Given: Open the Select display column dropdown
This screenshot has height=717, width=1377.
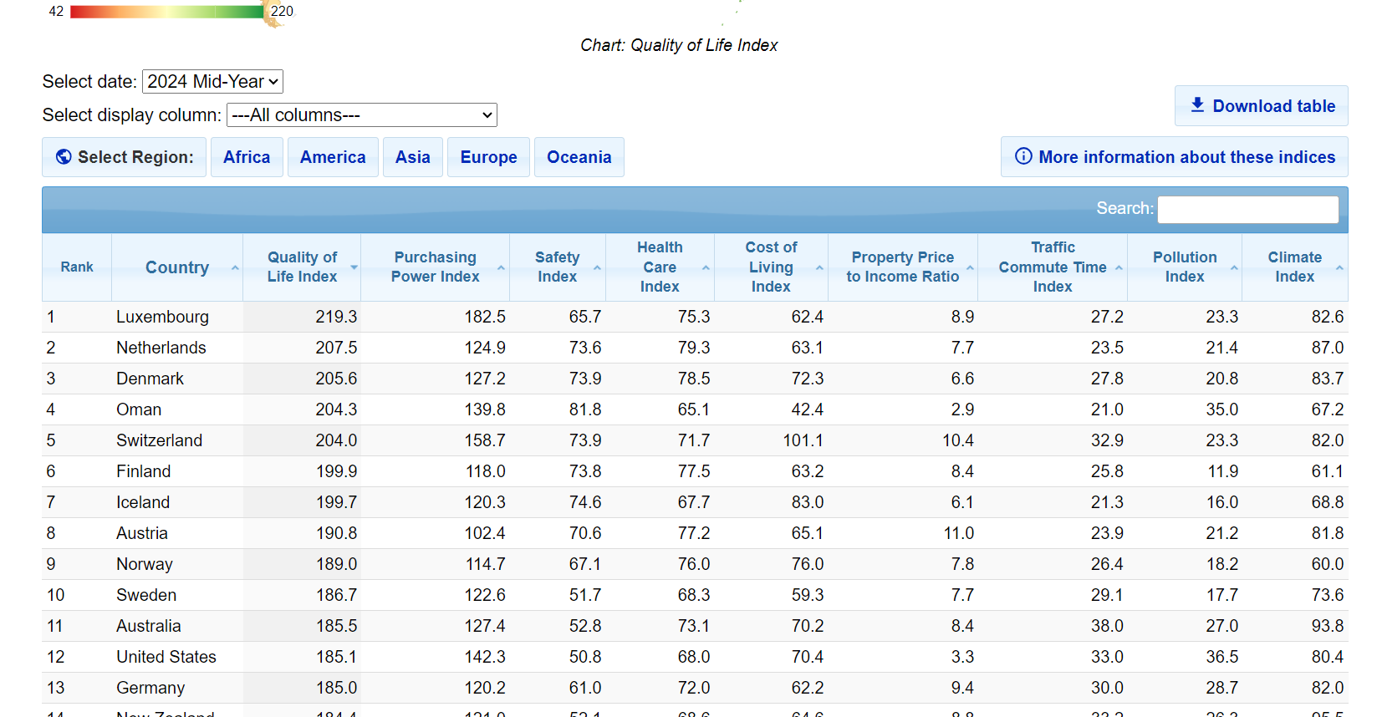Looking at the screenshot, I should pyautogui.click(x=362, y=114).
